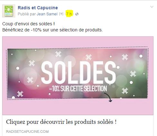The image size is (157, 136).
Task: Click the large white dot in the banner's top-right corner
Action: [141, 56]
